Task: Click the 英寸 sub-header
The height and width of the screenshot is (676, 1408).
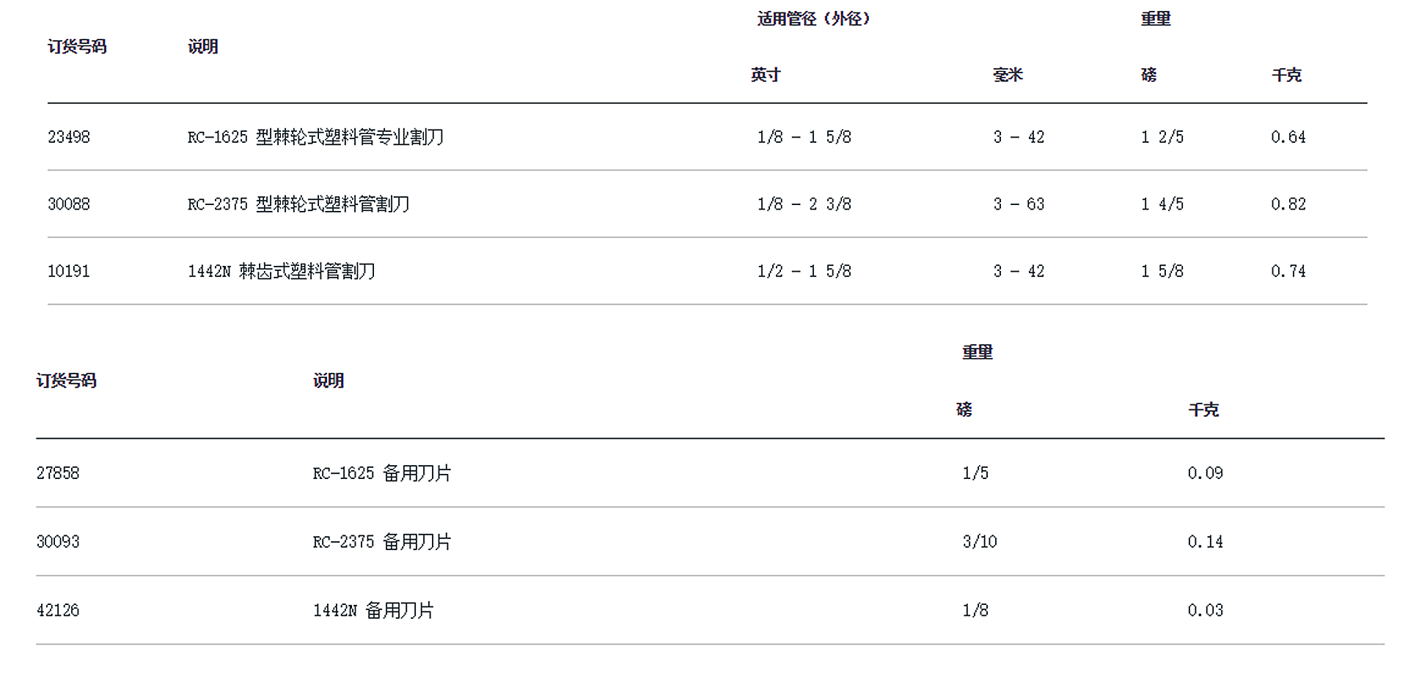Action: pyautogui.click(x=766, y=75)
